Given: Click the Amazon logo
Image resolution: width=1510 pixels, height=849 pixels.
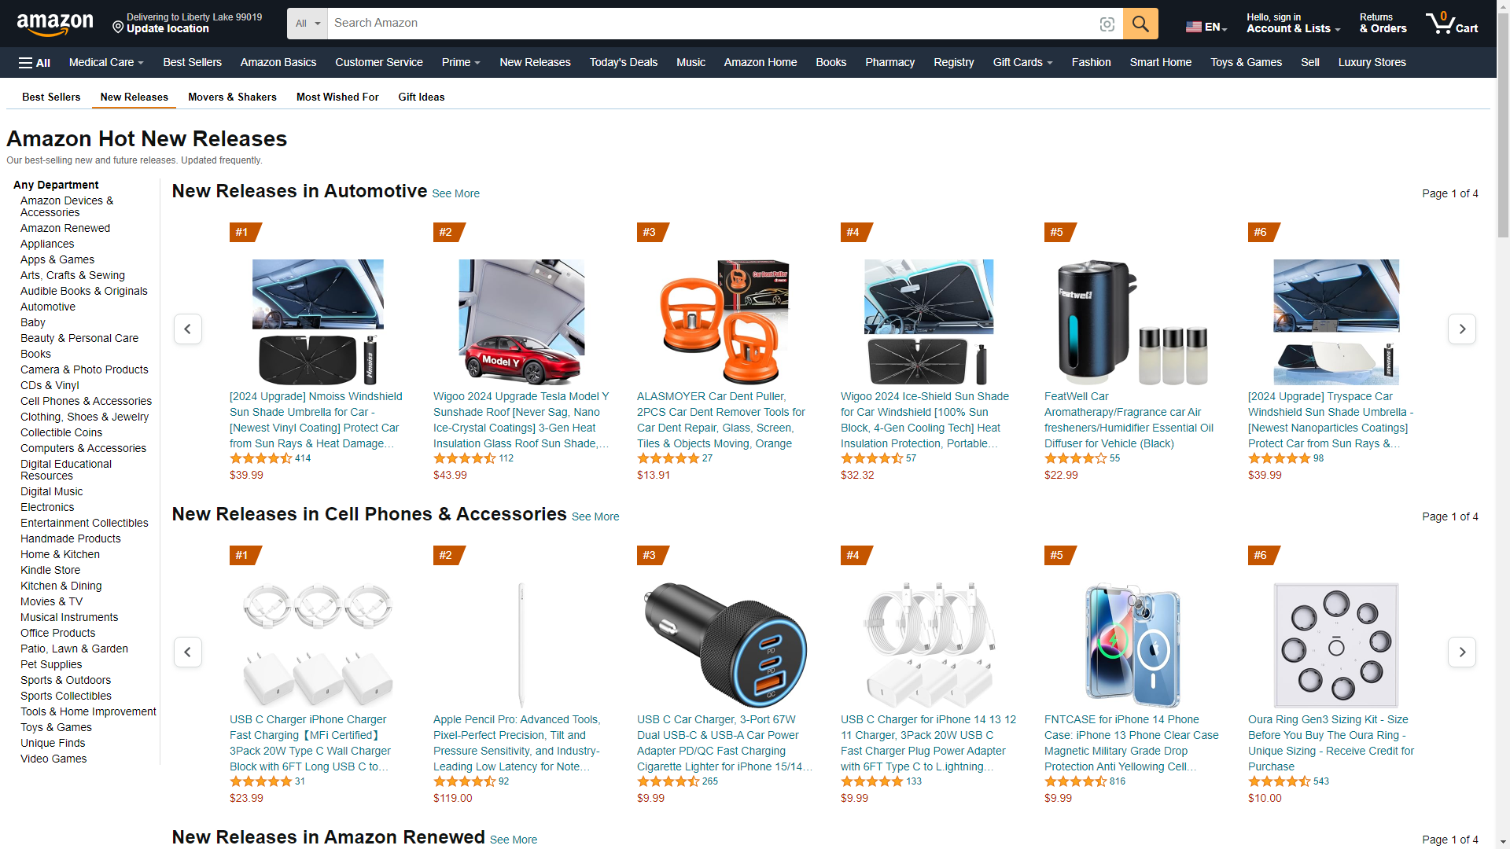Looking at the screenshot, I should pyautogui.click(x=55, y=24).
